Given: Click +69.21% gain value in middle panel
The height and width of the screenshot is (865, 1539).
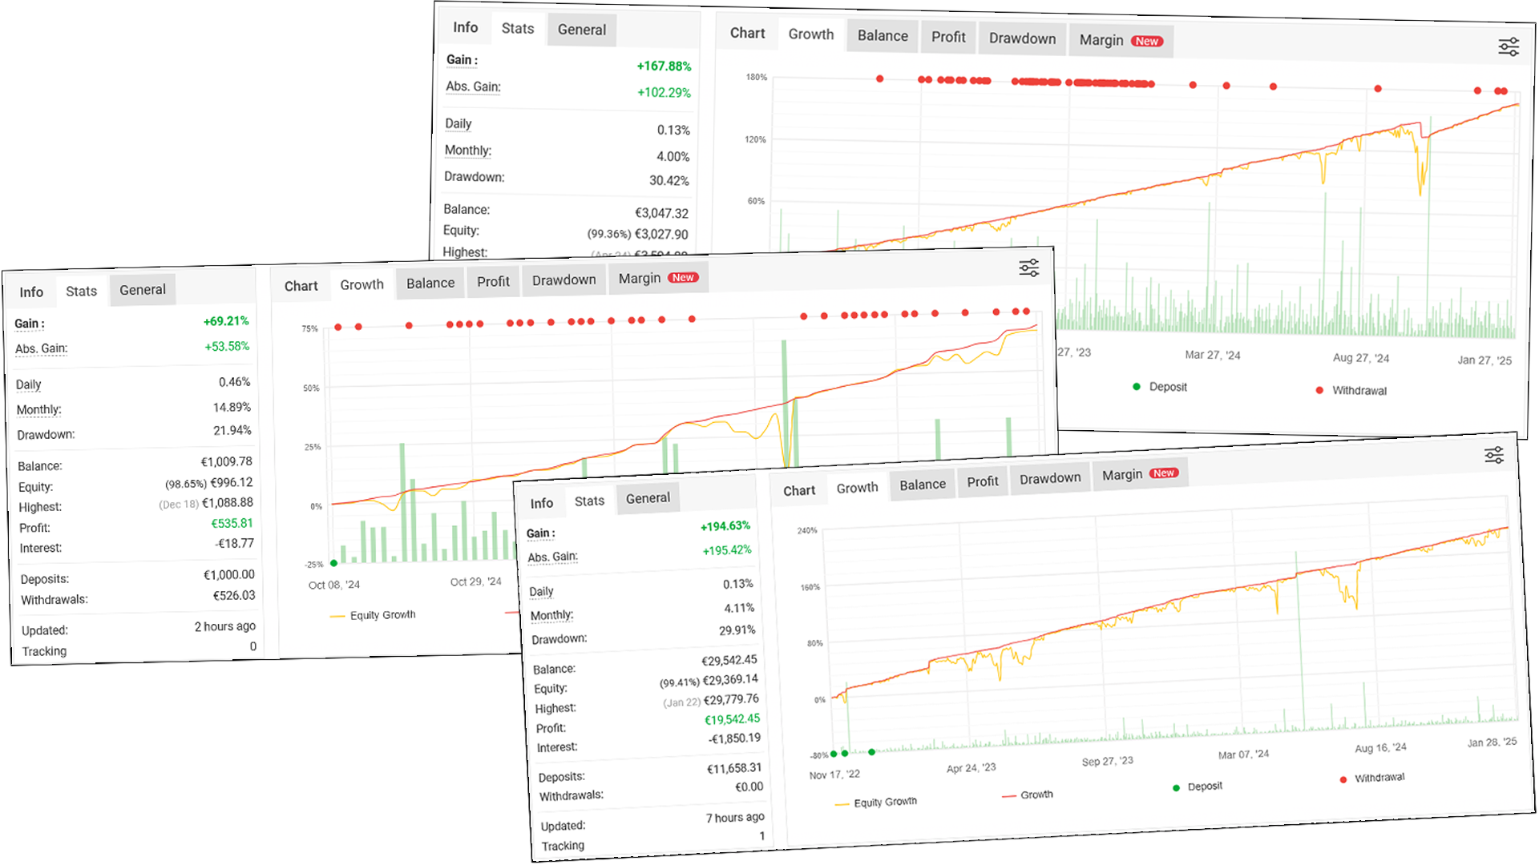Looking at the screenshot, I should point(226,321).
